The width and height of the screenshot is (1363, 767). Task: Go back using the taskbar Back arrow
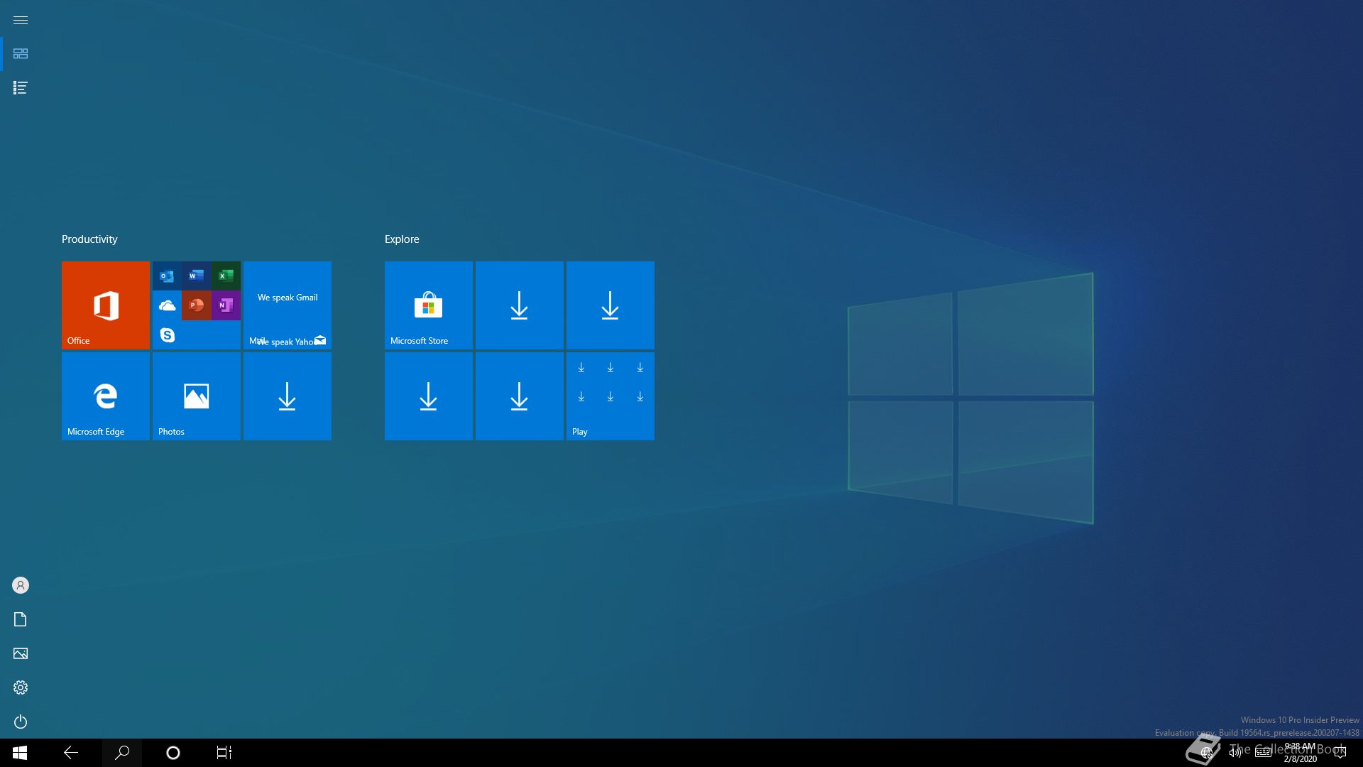pos(71,753)
